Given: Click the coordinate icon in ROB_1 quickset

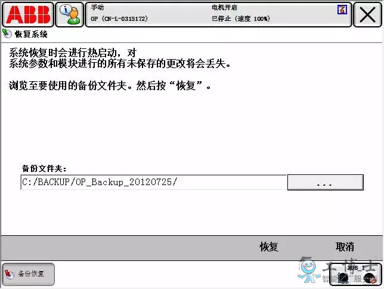Looking at the screenshot, I should pos(343,278).
